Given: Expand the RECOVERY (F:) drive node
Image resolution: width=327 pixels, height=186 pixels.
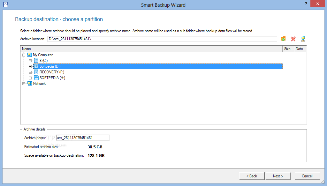Looking at the screenshot, I should (30, 72).
